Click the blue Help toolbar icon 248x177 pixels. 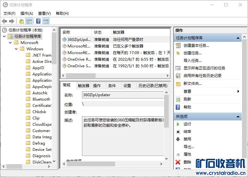pos(38,21)
